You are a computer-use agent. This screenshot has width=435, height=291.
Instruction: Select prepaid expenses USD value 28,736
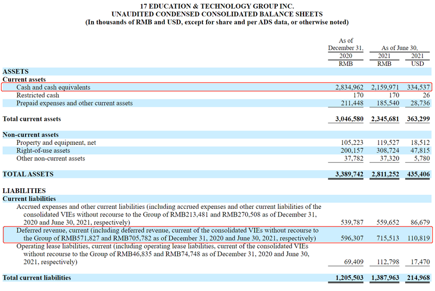[x=420, y=103]
